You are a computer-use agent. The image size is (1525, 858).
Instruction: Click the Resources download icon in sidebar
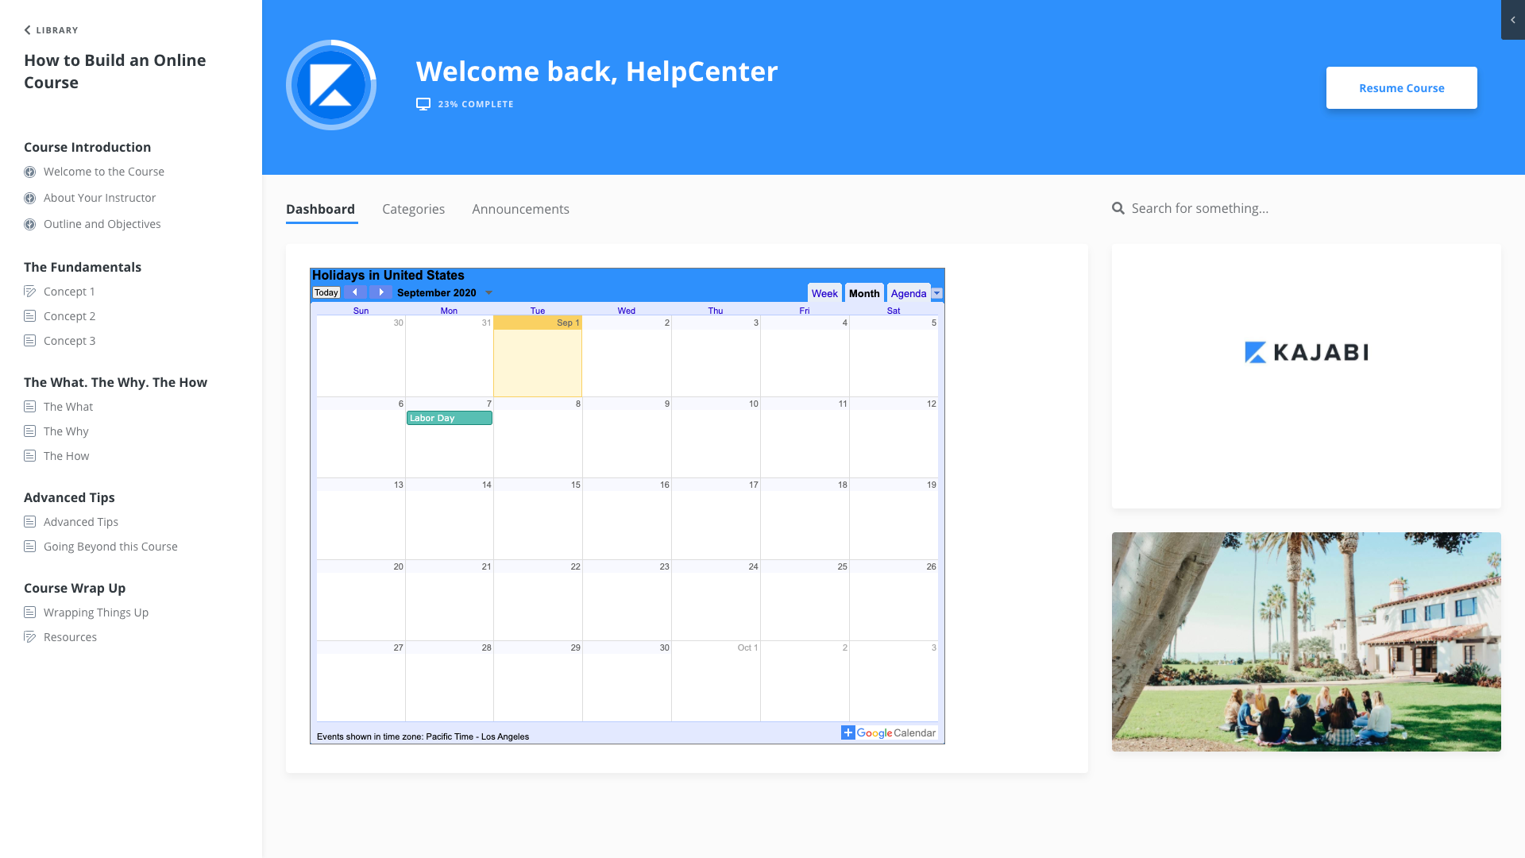point(29,636)
